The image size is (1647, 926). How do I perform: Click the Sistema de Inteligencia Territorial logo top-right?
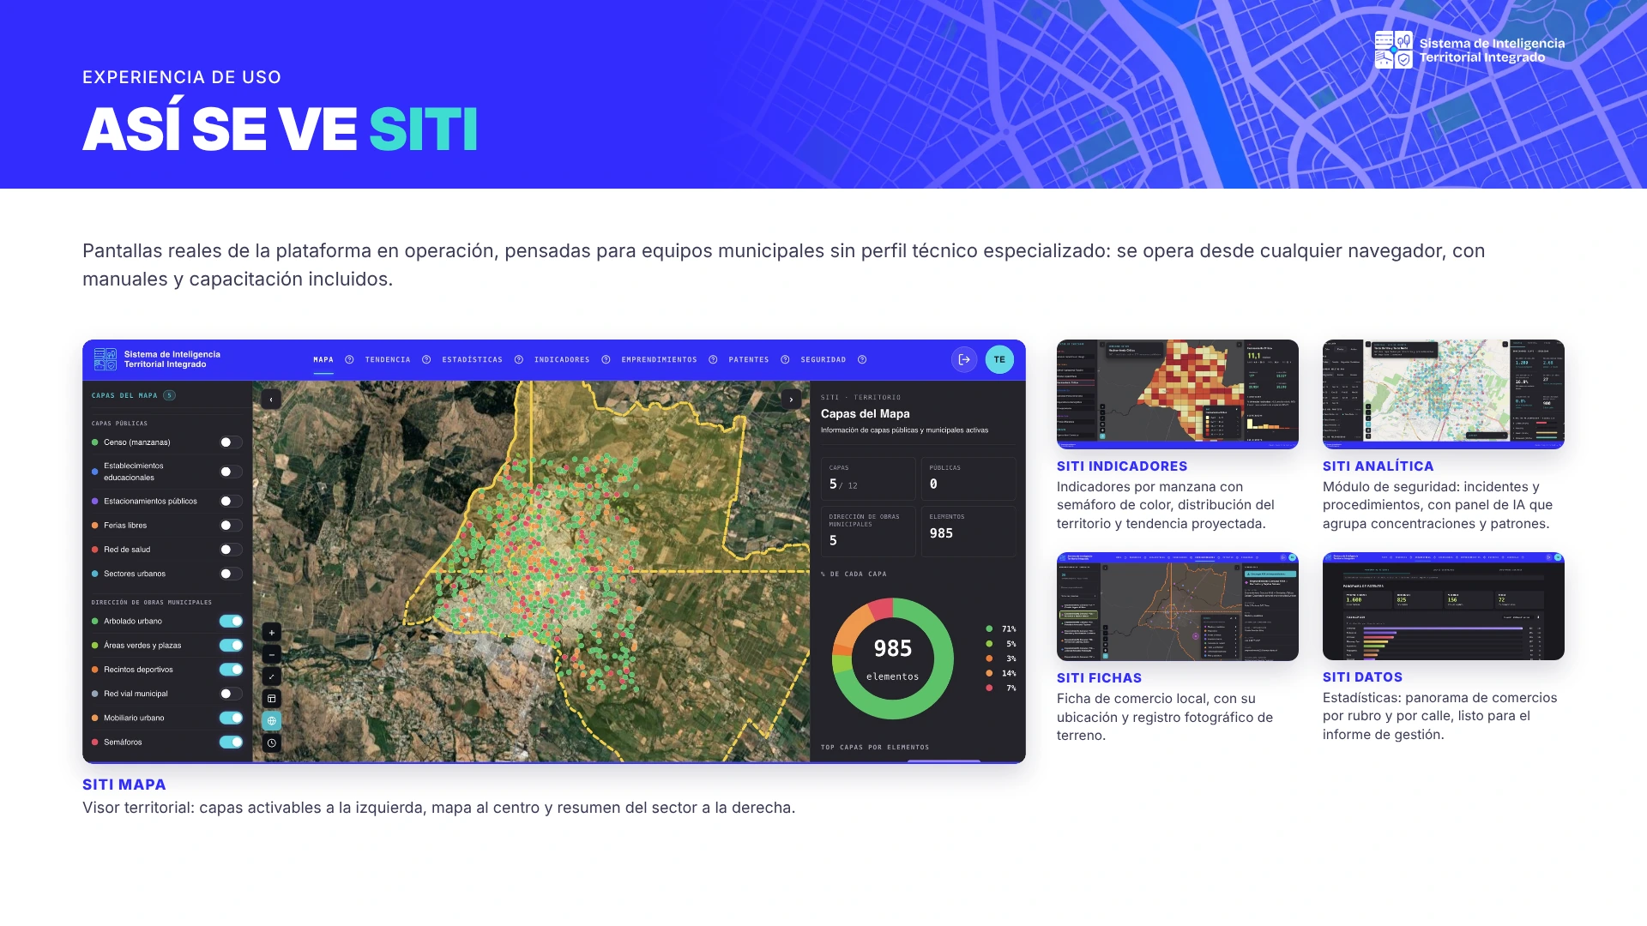1469,50
